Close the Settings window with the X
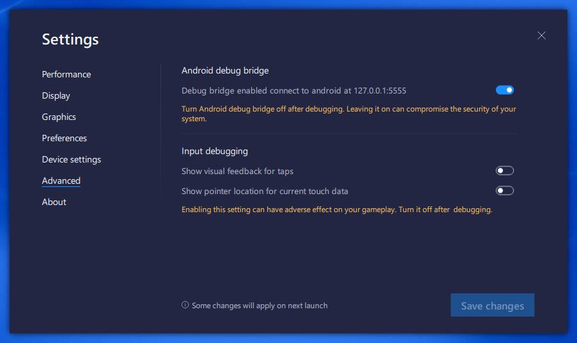The width and height of the screenshot is (577, 343). pos(542,35)
